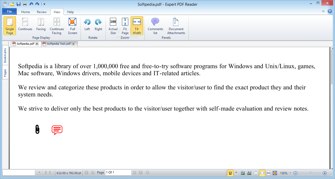Export page as PNG from status bar

click(243, 173)
